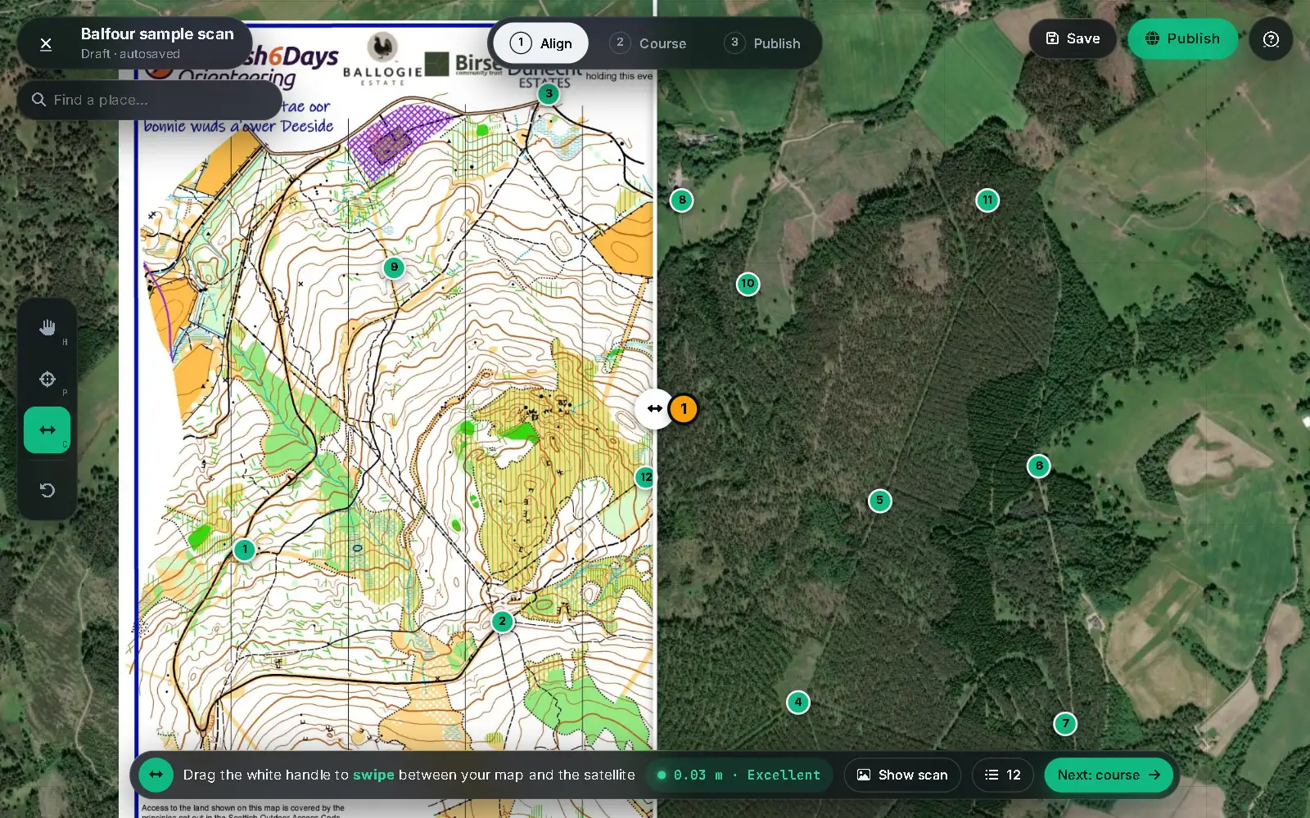The image size is (1310, 818).
Task: Select green control point 1 marker
Action: [x=244, y=550]
